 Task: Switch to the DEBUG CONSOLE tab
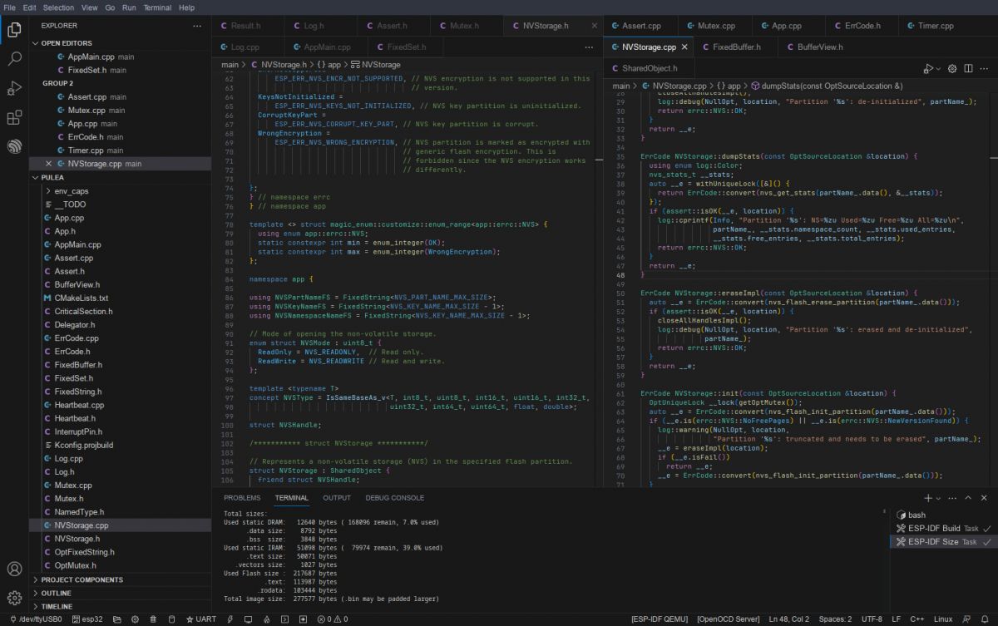point(394,498)
